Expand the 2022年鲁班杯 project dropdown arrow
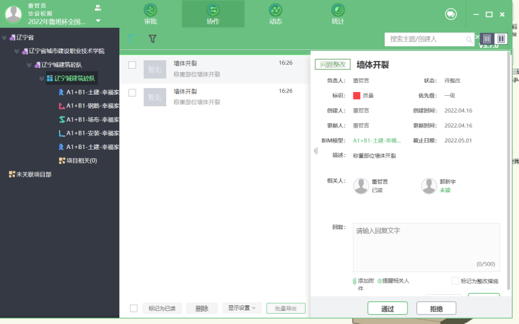Image resolution: width=519 pixels, height=324 pixels. coord(98,21)
